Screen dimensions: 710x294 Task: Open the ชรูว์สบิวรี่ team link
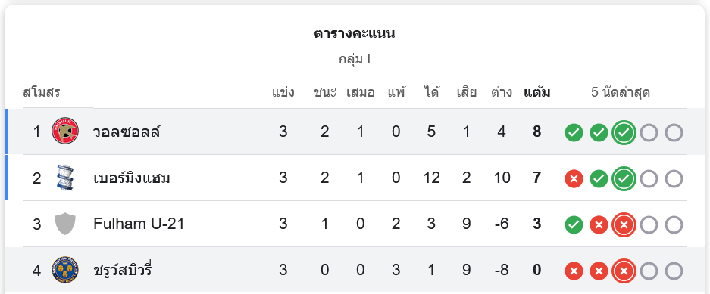pos(123,270)
